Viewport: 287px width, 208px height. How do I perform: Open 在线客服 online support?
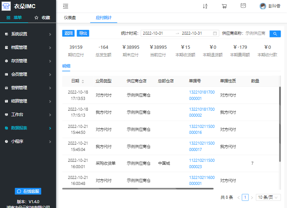pyautogui.click(x=28, y=191)
